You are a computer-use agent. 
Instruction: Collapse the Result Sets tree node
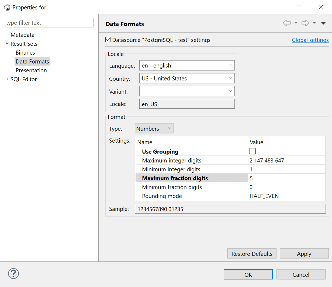tap(7, 44)
